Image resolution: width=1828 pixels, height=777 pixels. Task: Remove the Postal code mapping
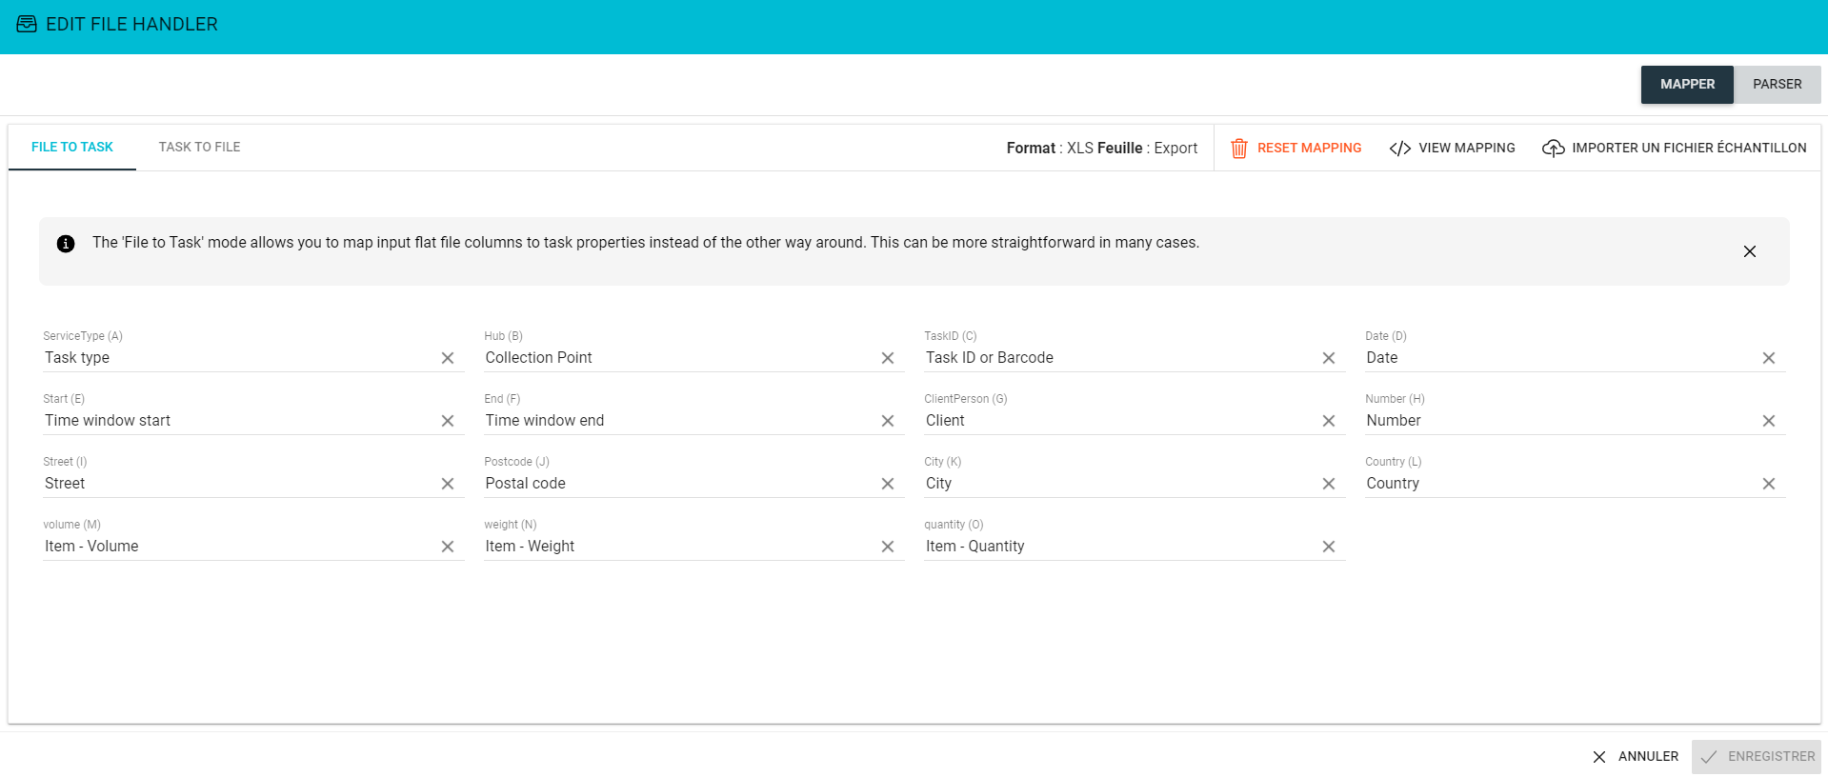click(x=887, y=484)
